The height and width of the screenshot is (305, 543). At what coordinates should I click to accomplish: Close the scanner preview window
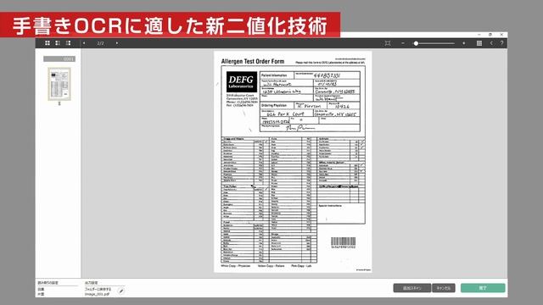pos(501,35)
